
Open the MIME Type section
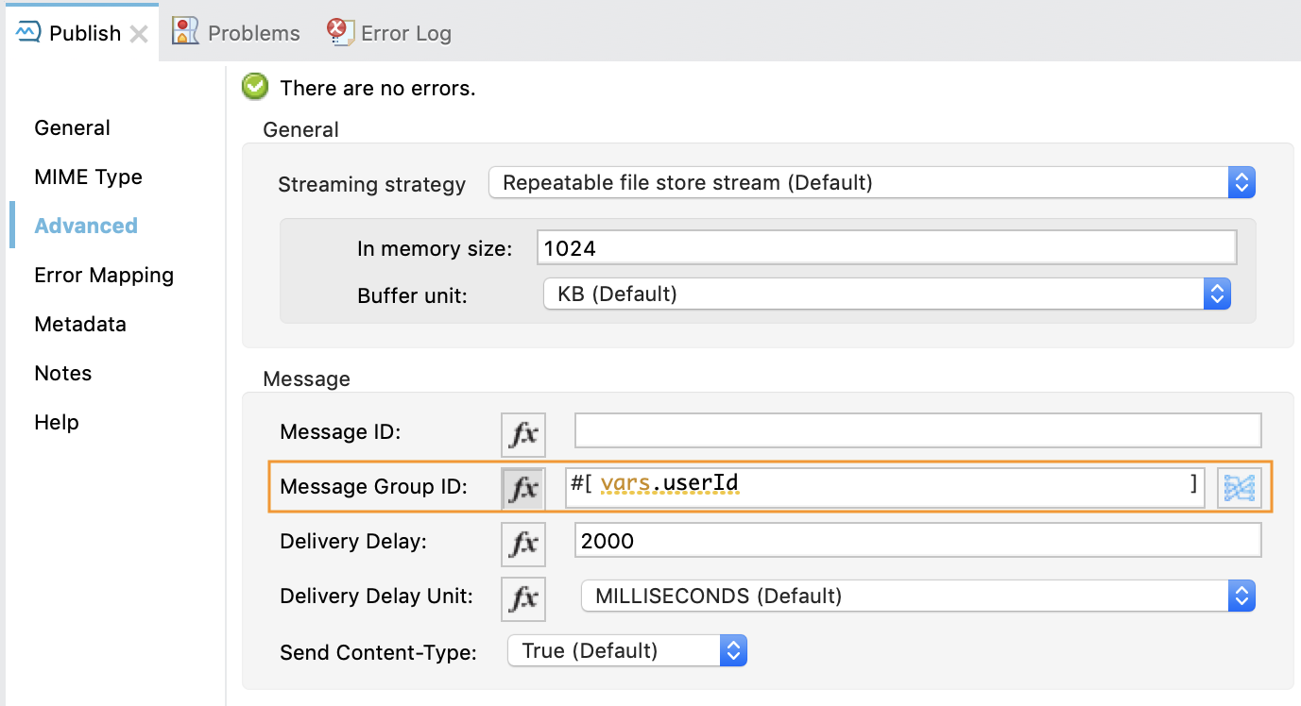[89, 176]
